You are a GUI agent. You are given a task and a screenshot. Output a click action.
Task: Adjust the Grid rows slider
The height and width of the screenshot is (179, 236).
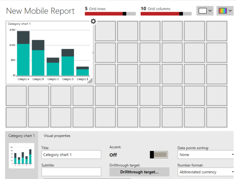125,14
